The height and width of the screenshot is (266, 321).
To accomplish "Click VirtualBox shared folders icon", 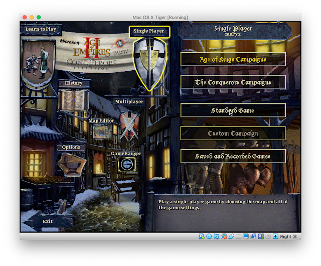I will [x=239, y=236].
